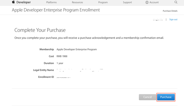Select the RMB 1988 cost value

62,56
